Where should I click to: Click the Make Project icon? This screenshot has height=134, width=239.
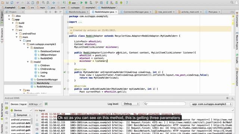click(x=64, y=3)
